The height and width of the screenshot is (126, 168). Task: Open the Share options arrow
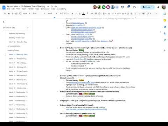pos(153,7)
